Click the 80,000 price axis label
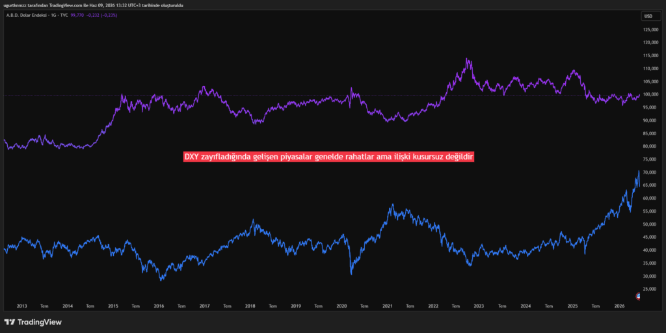Viewport: 666px width, 333px height. tap(651, 146)
